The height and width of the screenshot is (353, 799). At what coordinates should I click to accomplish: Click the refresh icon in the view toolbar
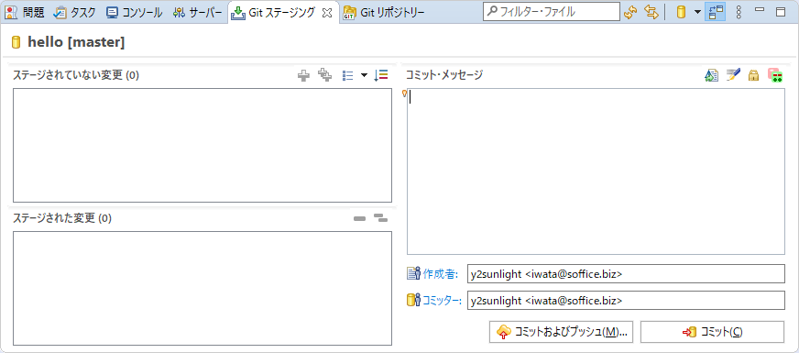tap(630, 12)
